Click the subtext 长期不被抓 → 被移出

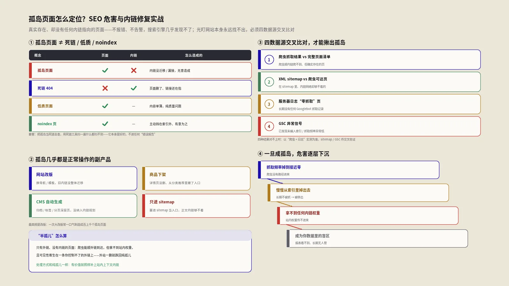[x=290, y=197]
